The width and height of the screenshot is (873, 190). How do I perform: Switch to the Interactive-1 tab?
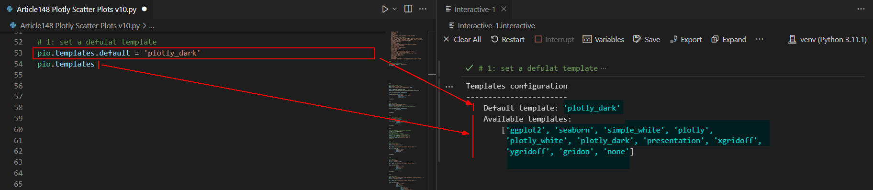pos(474,9)
